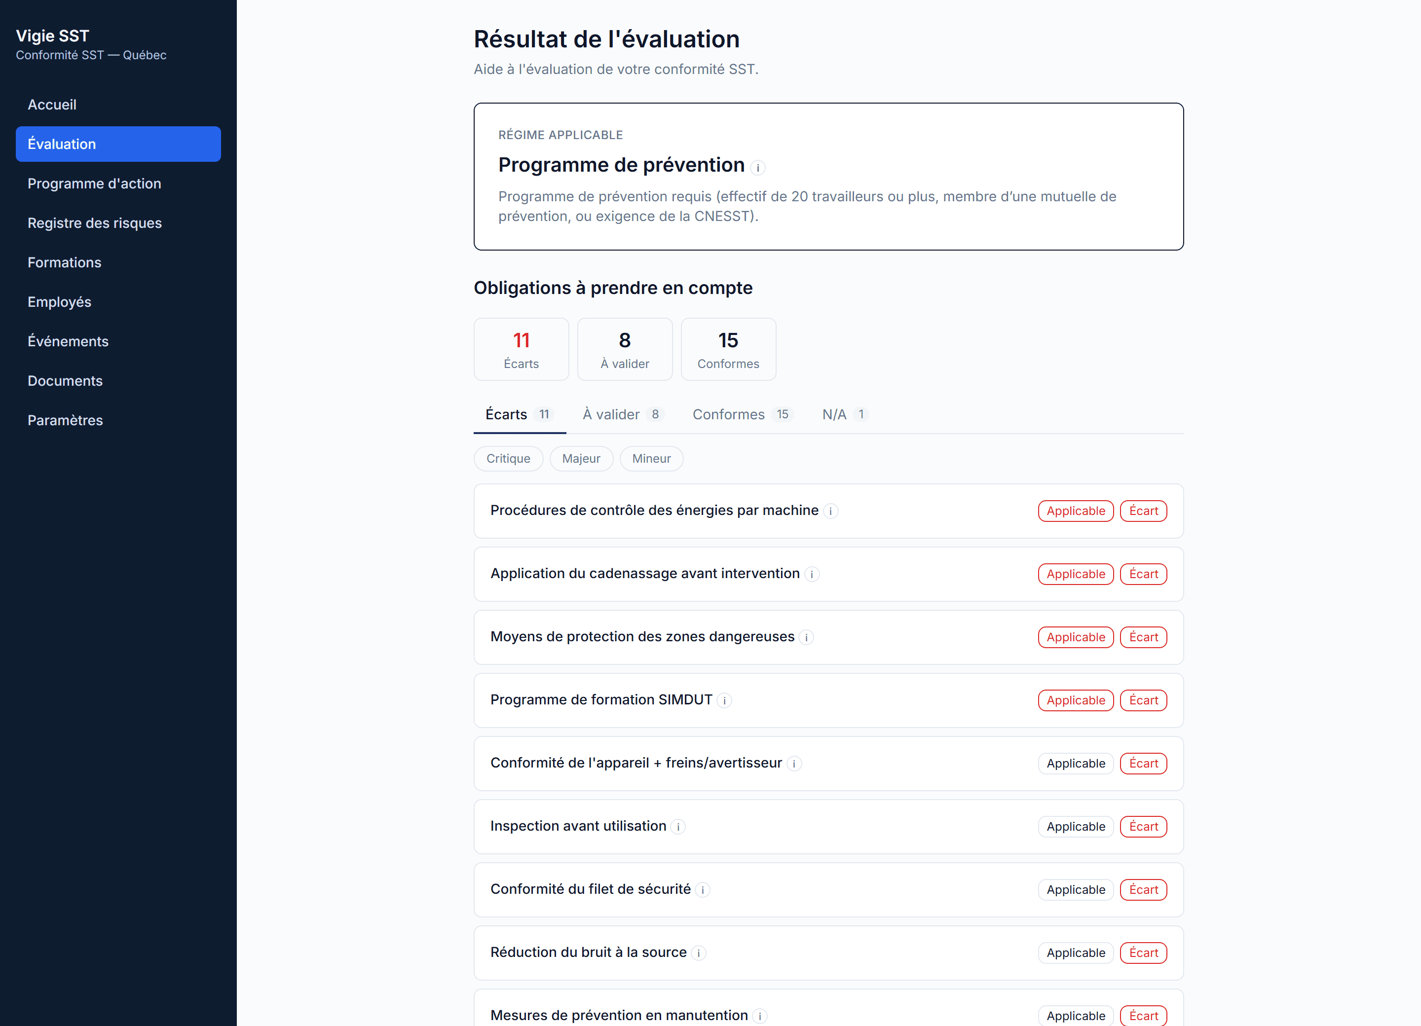Viewport: 1421px width, 1026px height.
Task: Click Applicable badge on Inspection avant utilisation row
Action: [1076, 827]
